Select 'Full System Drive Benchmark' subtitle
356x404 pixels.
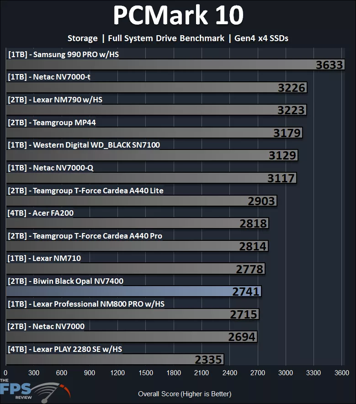point(166,38)
